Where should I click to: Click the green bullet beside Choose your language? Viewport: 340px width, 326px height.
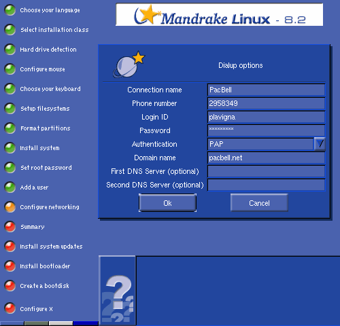pos(10,10)
